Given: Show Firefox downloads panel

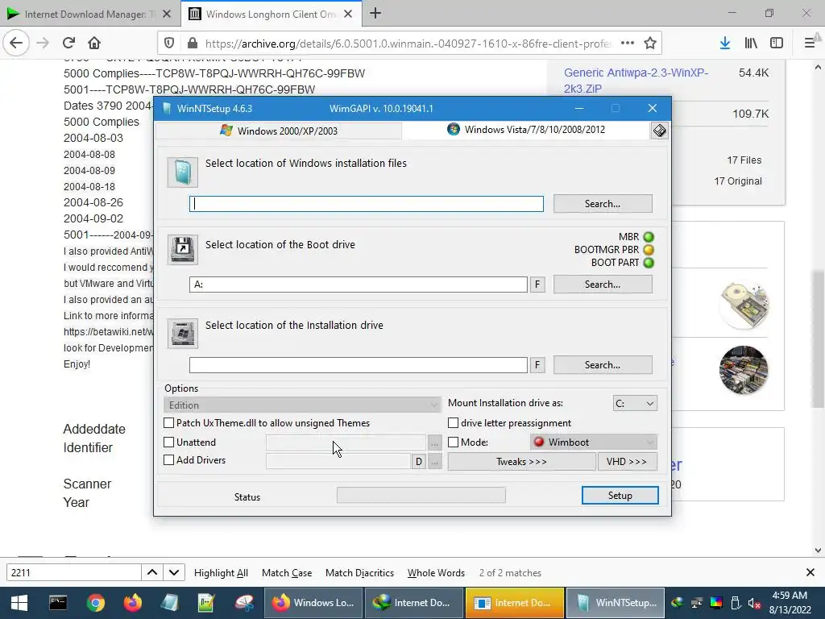Looking at the screenshot, I should click(725, 44).
